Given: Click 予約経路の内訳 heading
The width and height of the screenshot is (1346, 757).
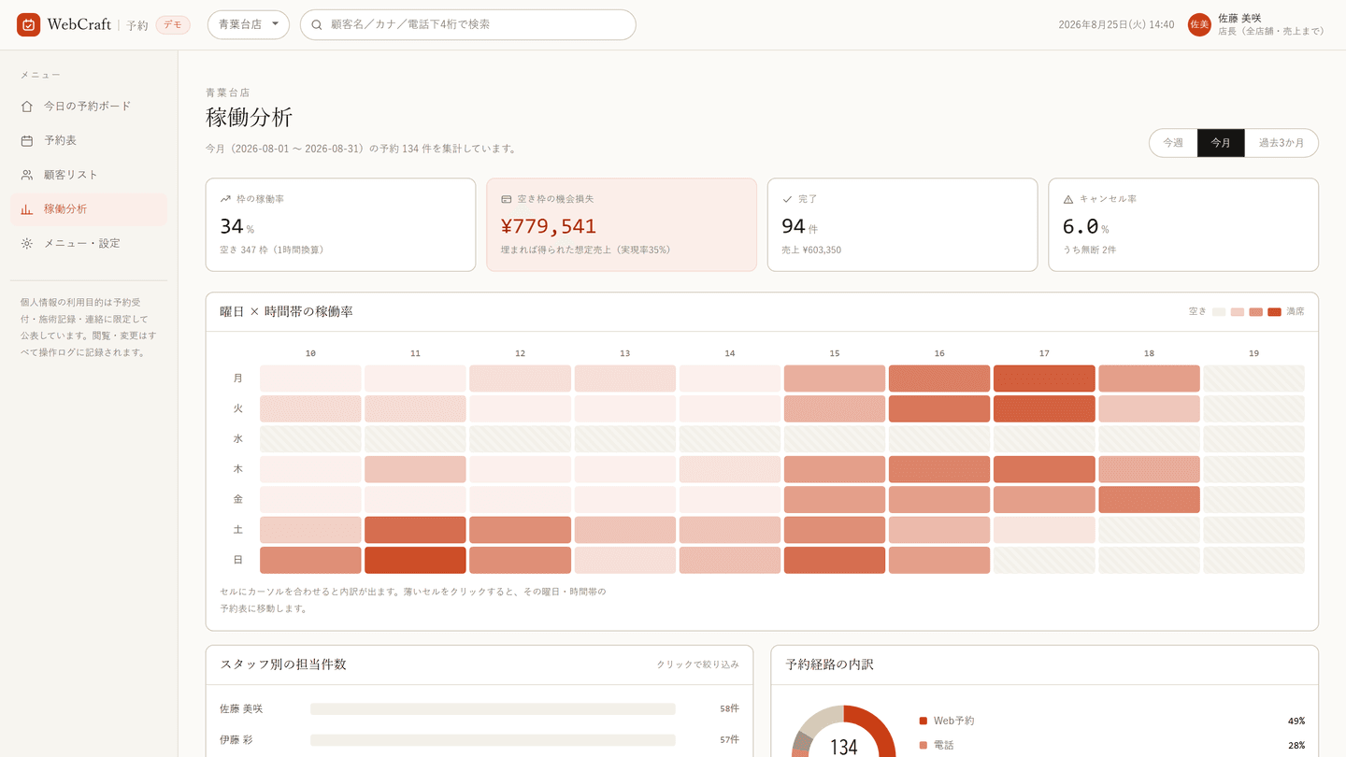Looking at the screenshot, I should (x=829, y=664).
